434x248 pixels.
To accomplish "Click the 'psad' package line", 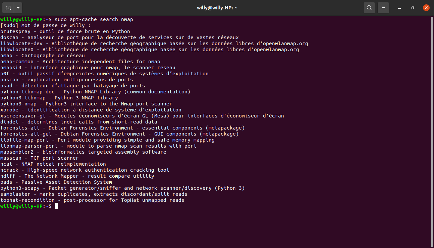I will click(73, 86).
